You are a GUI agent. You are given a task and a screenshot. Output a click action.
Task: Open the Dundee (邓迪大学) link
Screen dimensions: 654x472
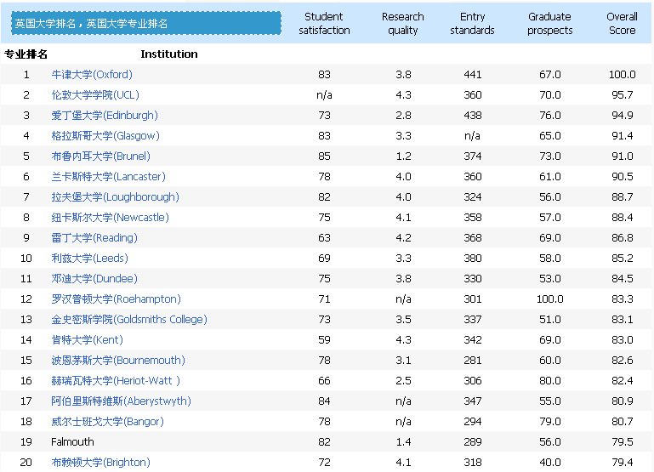(94, 279)
